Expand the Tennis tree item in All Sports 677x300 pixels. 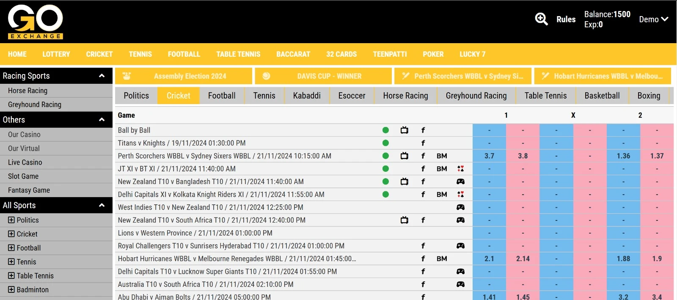pos(11,262)
